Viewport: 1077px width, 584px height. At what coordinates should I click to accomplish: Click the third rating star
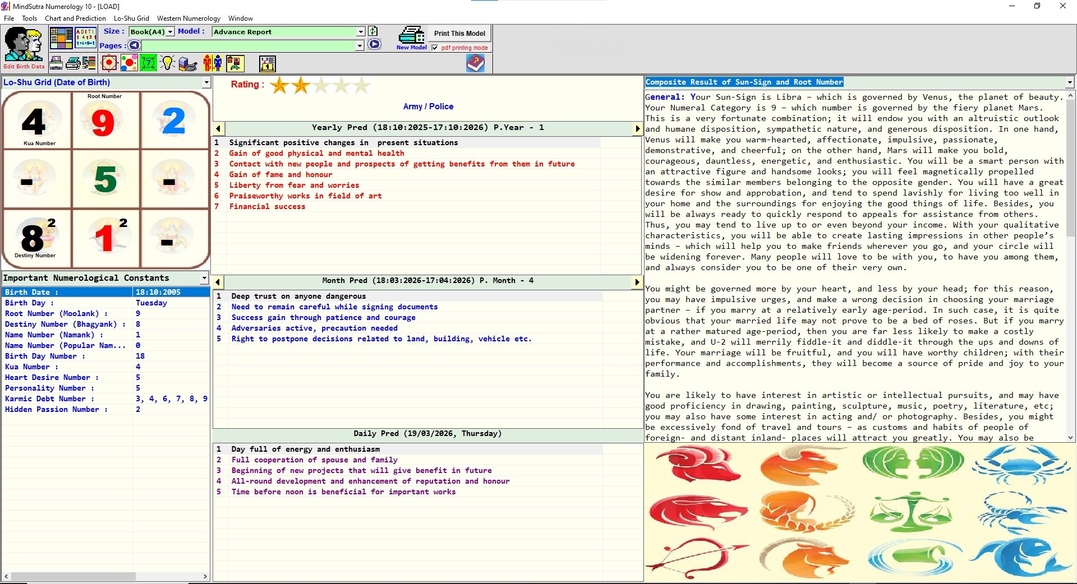[321, 85]
